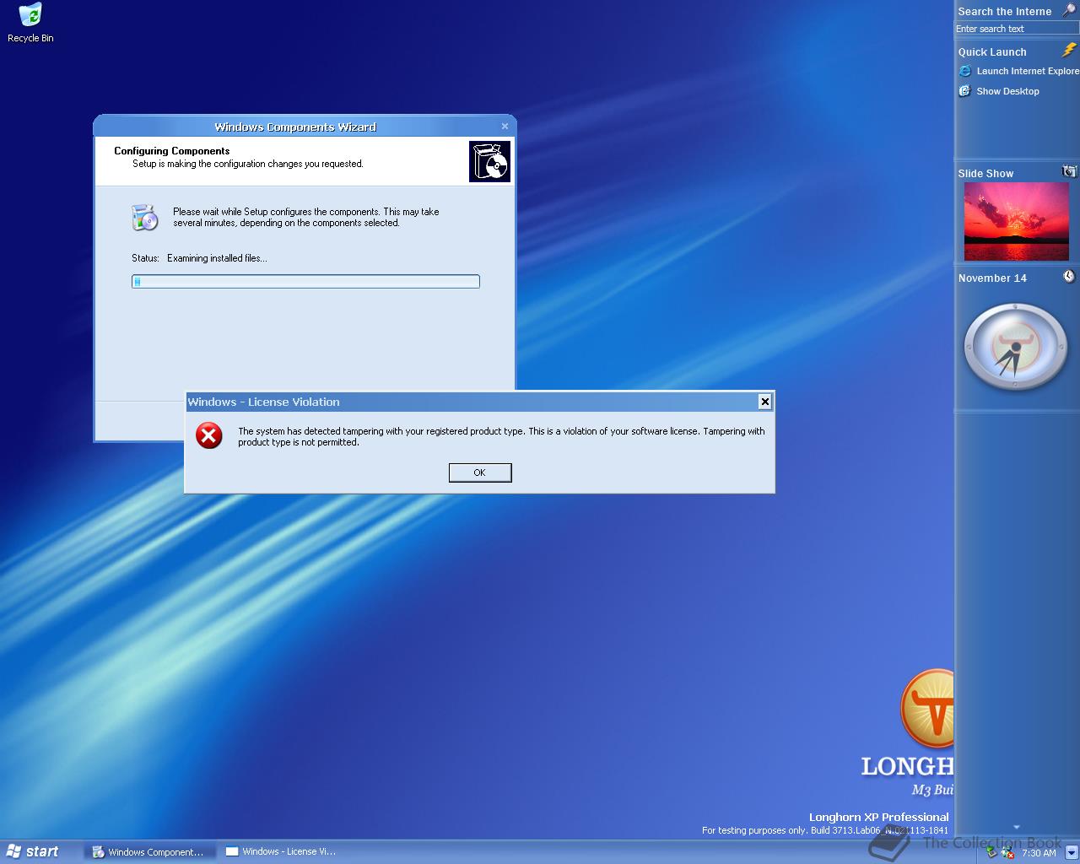Click the Slide Show camera icon
The image size is (1080, 864).
click(1069, 171)
